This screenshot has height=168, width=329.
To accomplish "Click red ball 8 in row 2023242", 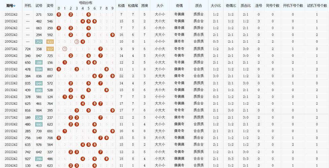I will (107, 159).
